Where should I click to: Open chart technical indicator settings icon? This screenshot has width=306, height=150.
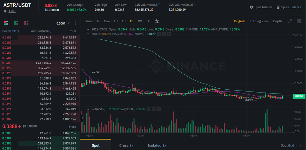157,21
